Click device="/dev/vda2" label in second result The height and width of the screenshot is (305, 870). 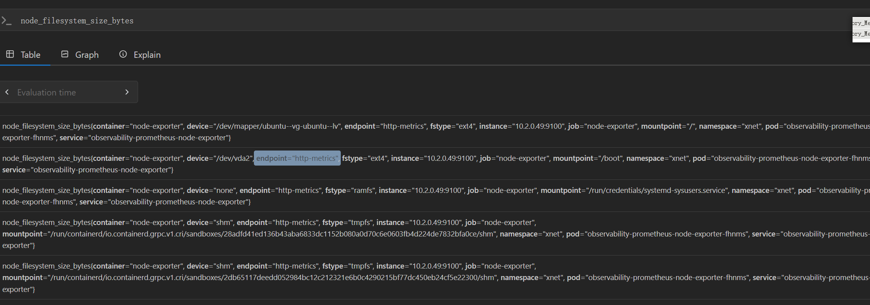tap(220, 158)
